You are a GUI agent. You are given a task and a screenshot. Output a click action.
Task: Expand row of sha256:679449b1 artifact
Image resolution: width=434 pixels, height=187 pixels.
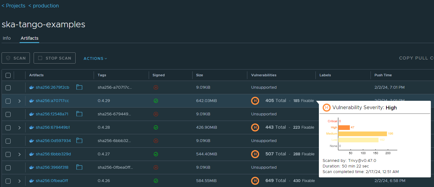click(x=20, y=128)
